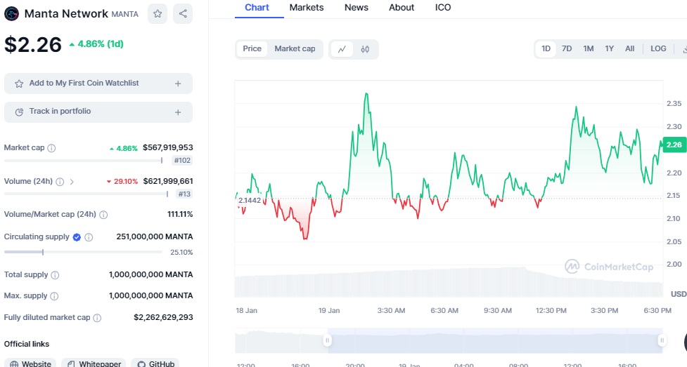Switch to candlestick chart icon
Image resolution: width=687 pixels, height=367 pixels.
pos(365,49)
